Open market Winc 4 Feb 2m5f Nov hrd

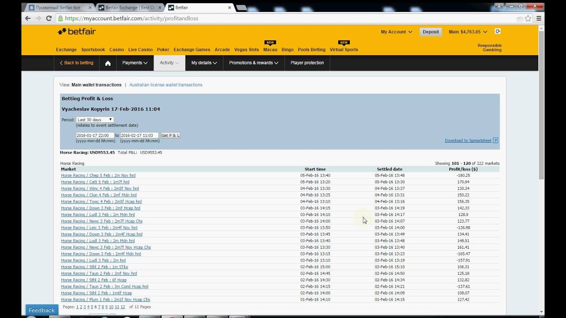[100, 189]
